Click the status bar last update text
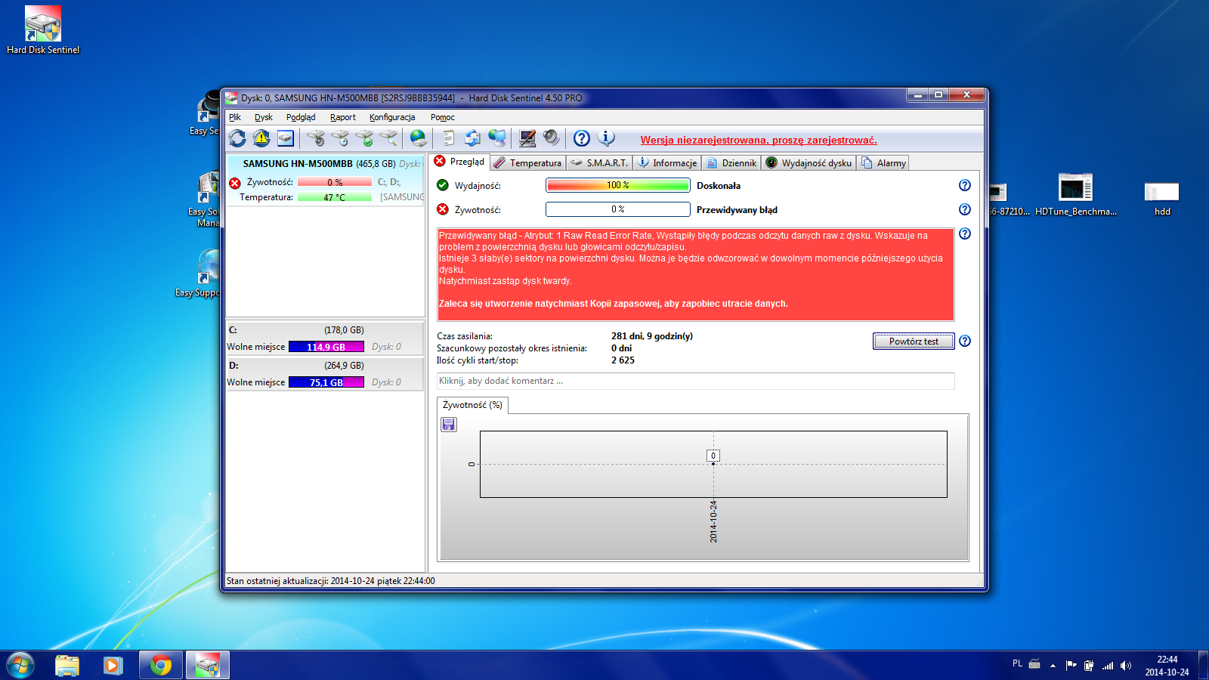 (330, 581)
